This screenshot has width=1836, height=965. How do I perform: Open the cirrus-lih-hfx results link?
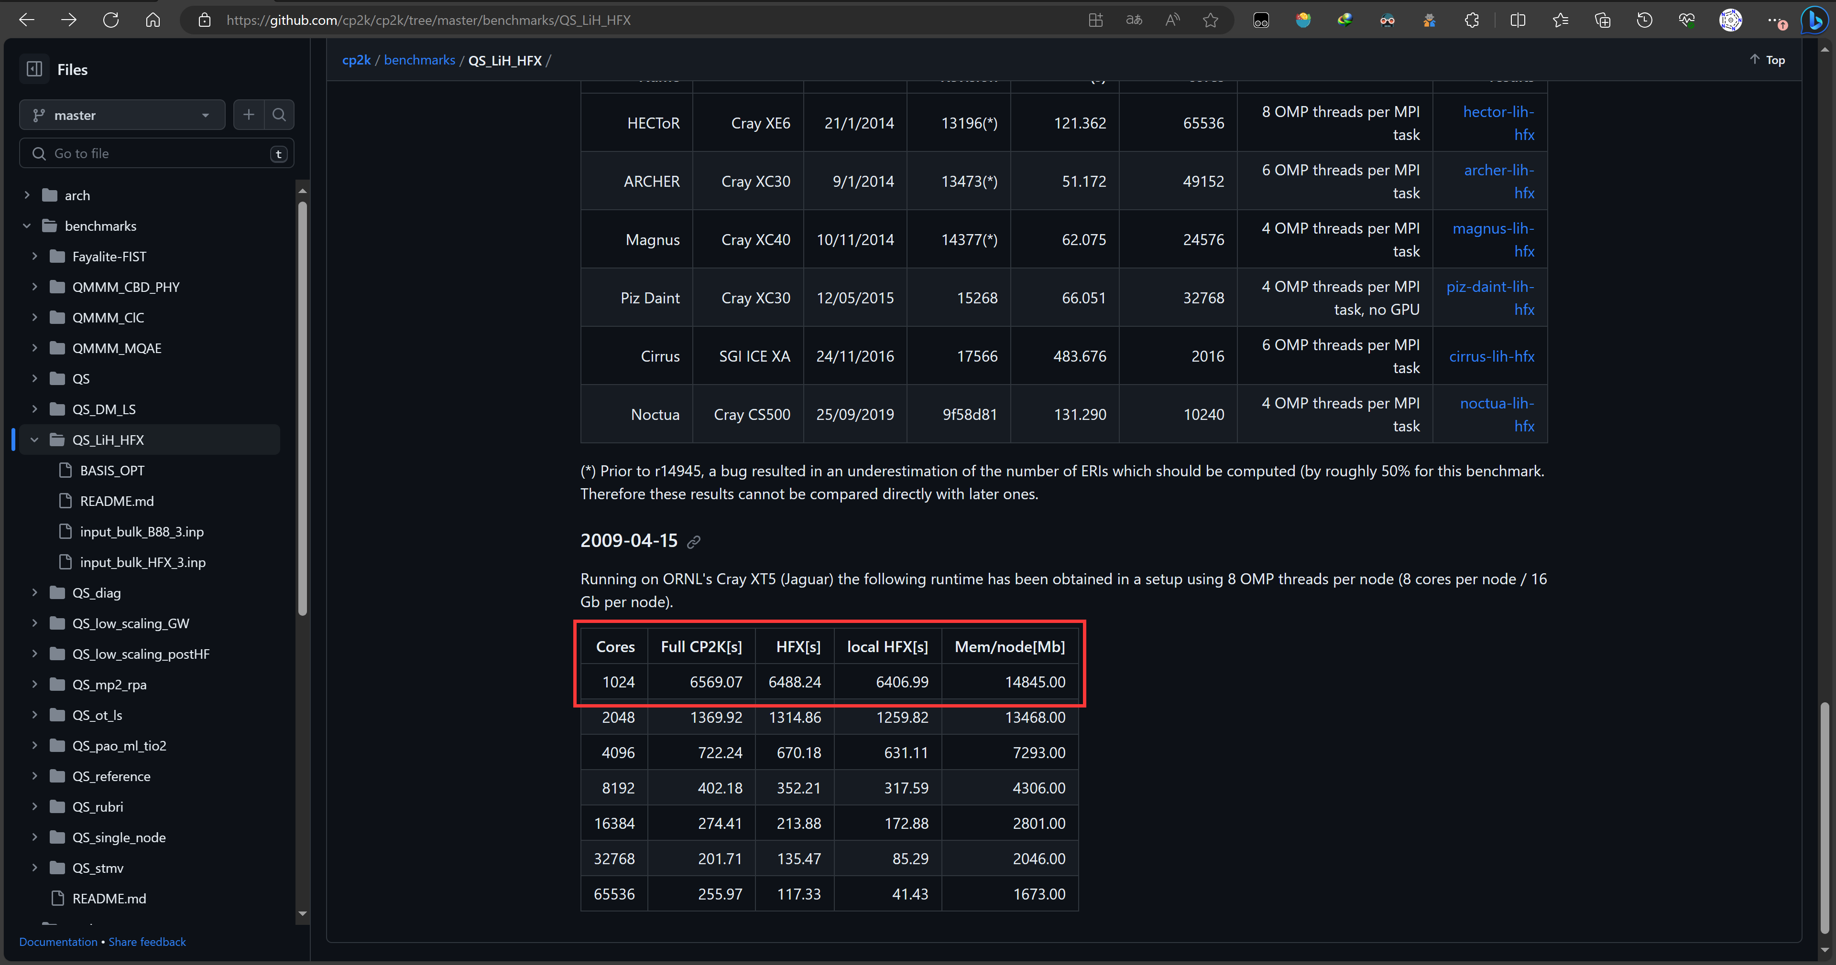1491,356
